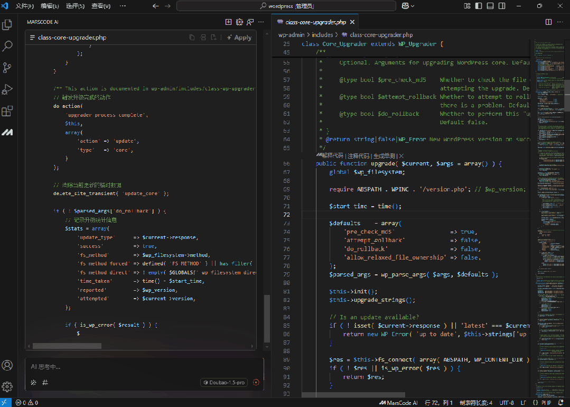This screenshot has width=570, height=407.
Task: Click 制表符长度: 4 indentation setting
Action: [476, 403]
